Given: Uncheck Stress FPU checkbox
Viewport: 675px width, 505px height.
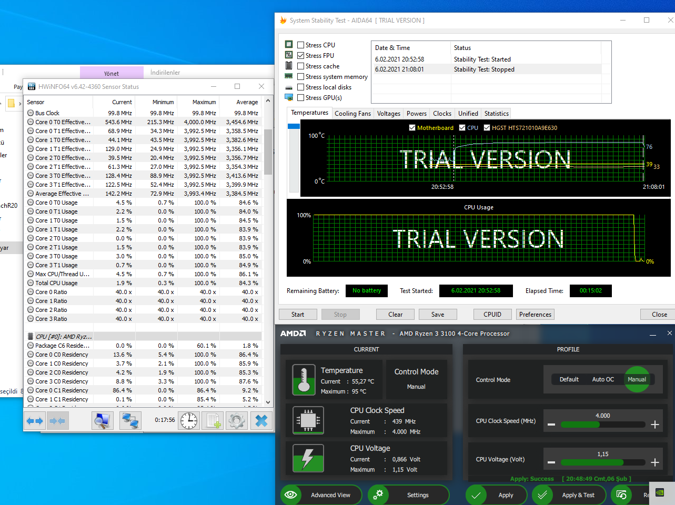Looking at the screenshot, I should click(x=301, y=56).
